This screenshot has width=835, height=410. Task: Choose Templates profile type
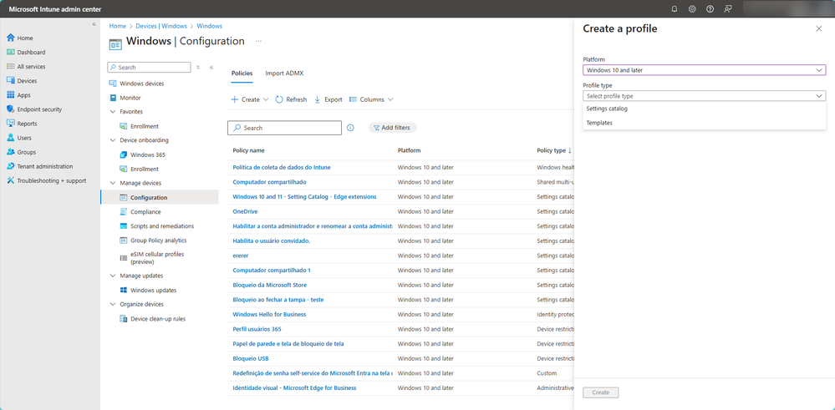704,123
